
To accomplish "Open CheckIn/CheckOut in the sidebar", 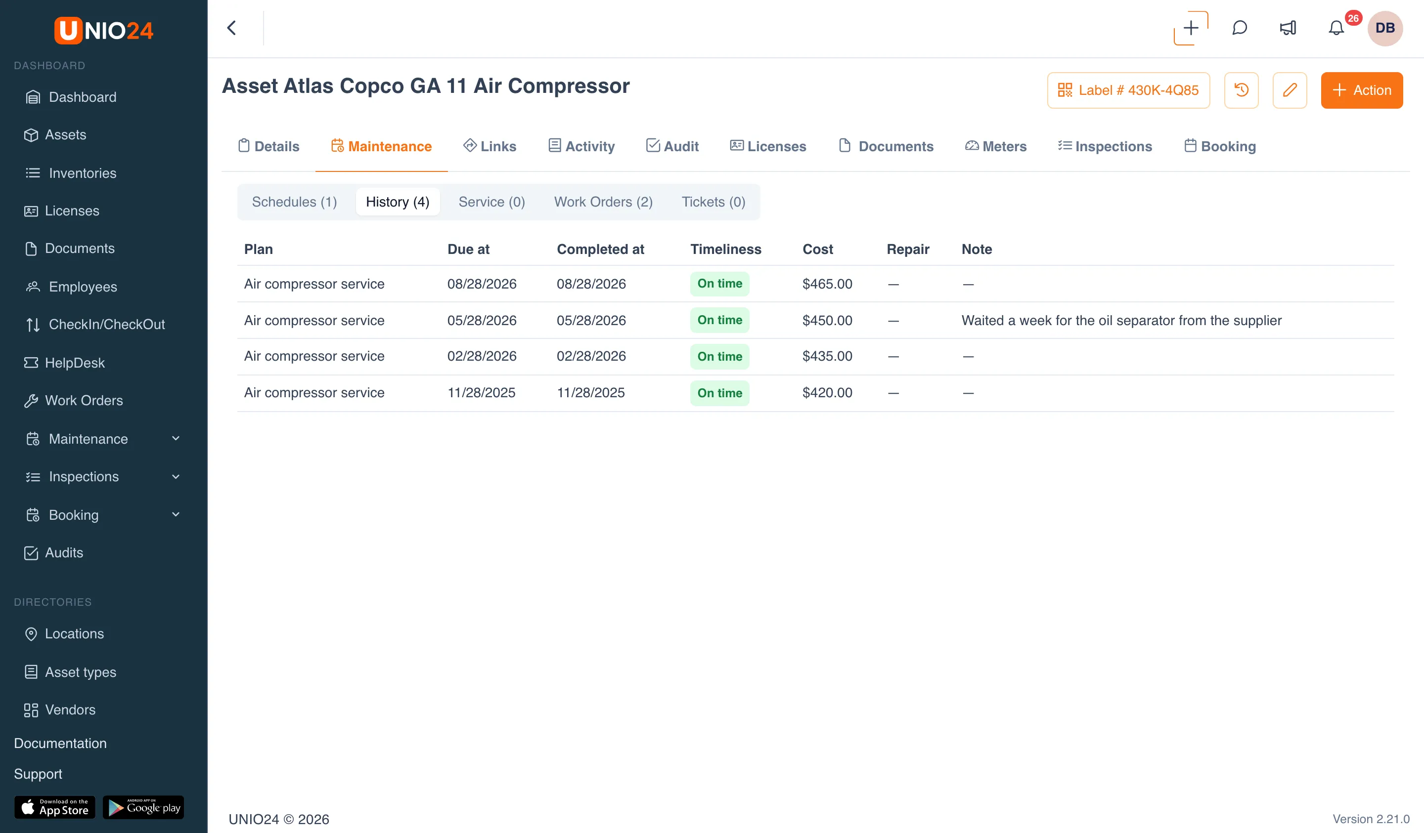I will coord(95,325).
